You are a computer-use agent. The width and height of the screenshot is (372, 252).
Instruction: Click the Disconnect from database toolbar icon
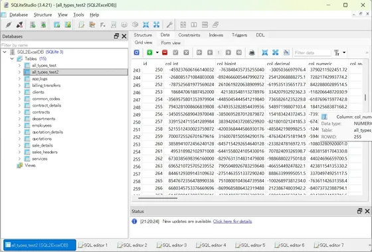(x=20, y=25)
